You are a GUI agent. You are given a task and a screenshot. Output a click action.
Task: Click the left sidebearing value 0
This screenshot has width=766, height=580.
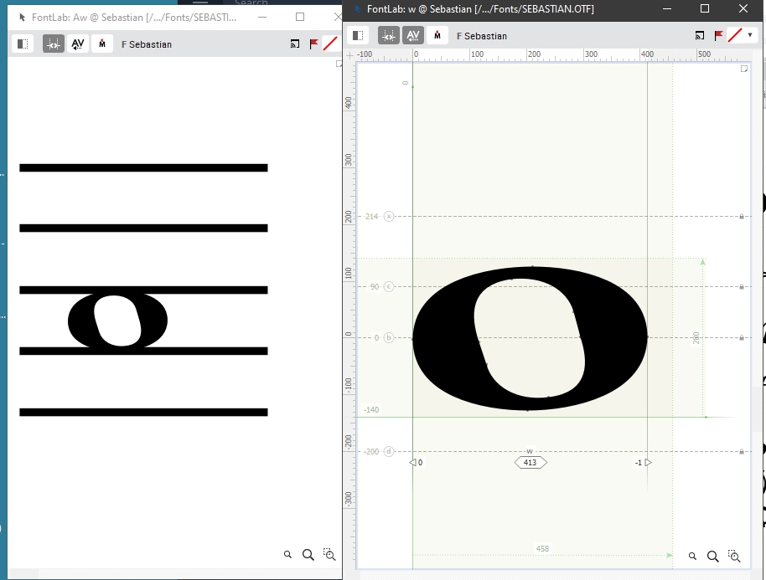point(420,463)
